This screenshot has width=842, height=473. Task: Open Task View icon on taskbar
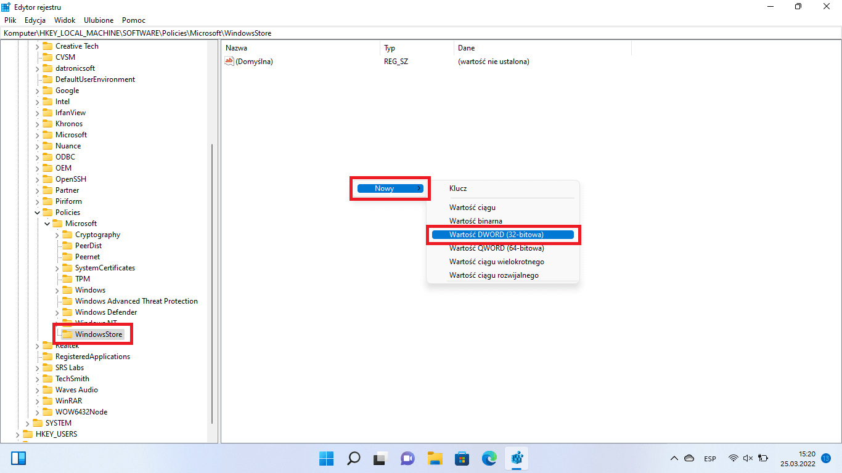click(381, 458)
